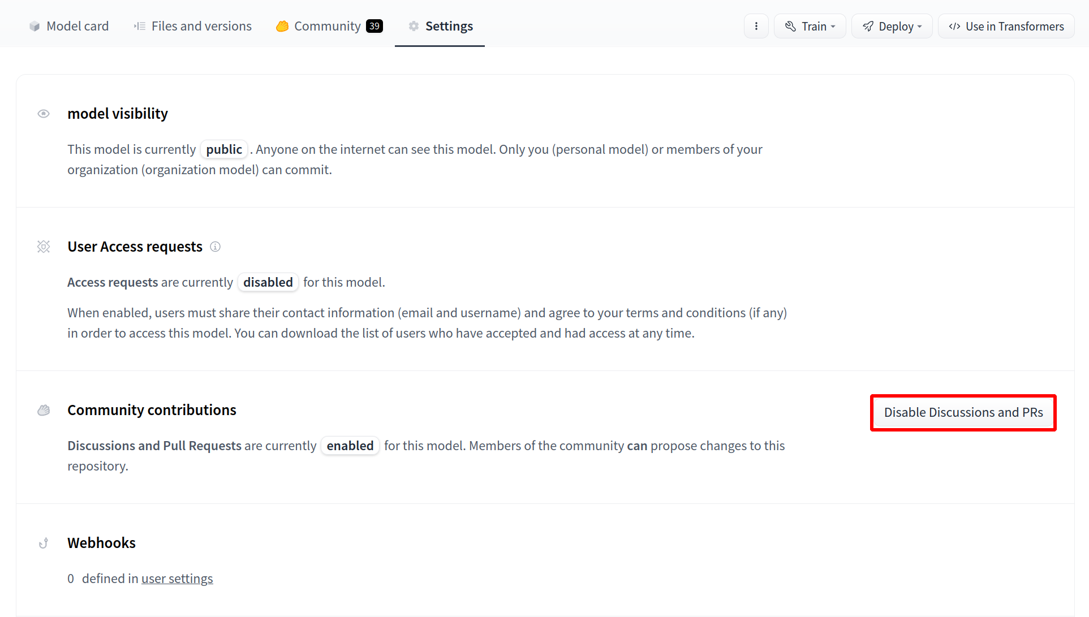Click the Community contributions hand icon
This screenshot has height=617, width=1089.
pyautogui.click(x=44, y=410)
